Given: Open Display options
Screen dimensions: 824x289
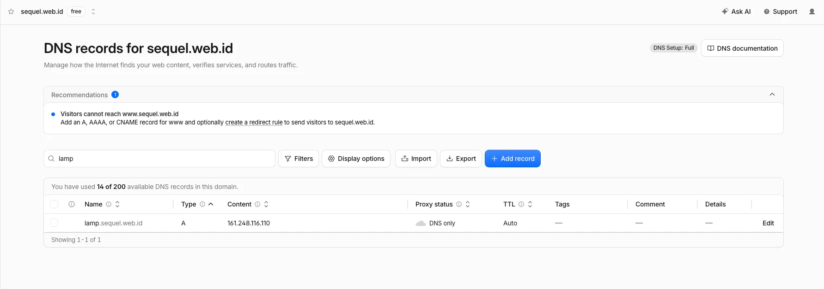Looking at the screenshot, I should [x=356, y=159].
